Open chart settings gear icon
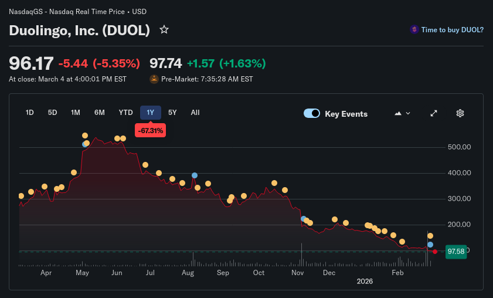The height and width of the screenshot is (298, 493). click(x=460, y=113)
